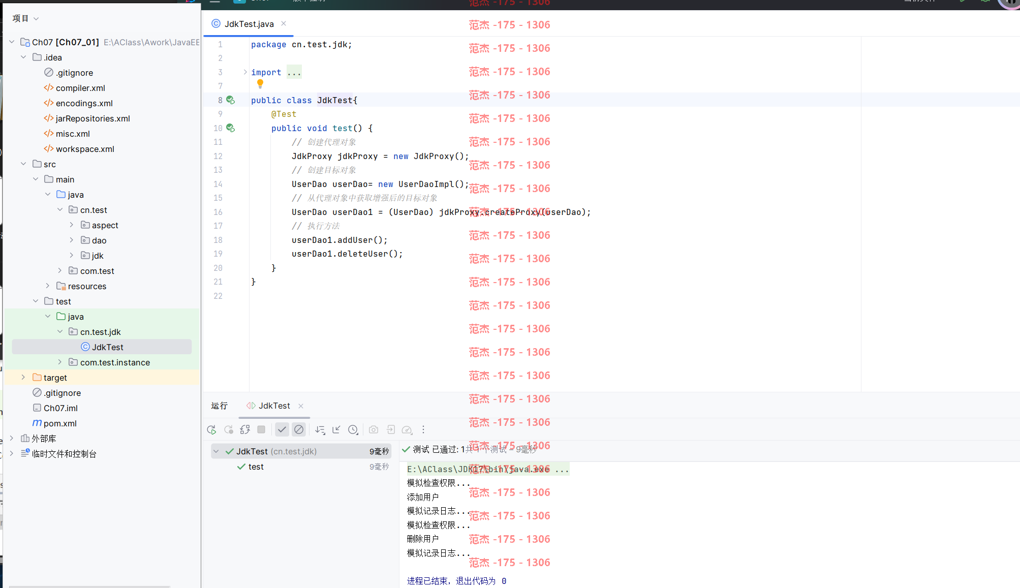Expand com.test.instance package
The width and height of the screenshot is (1020, 588).
[x=59, y=362]
